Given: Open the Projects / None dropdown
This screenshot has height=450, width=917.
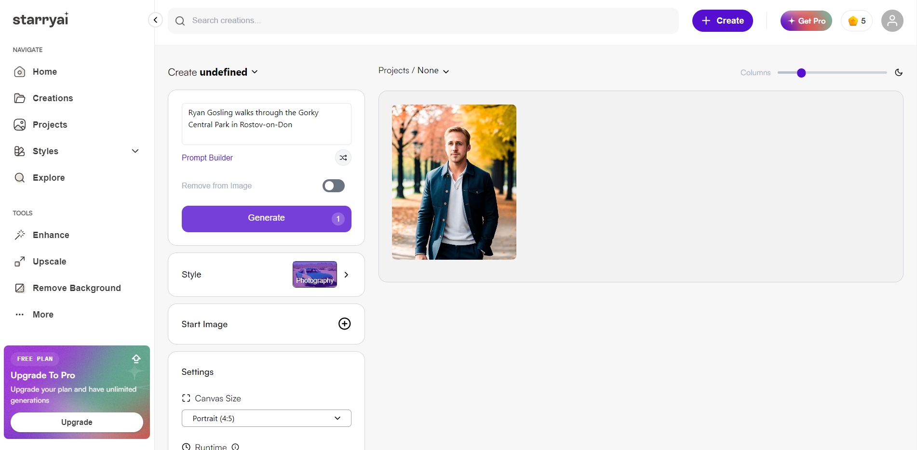Looking at the screenshot, I should (x=414, y=71).
